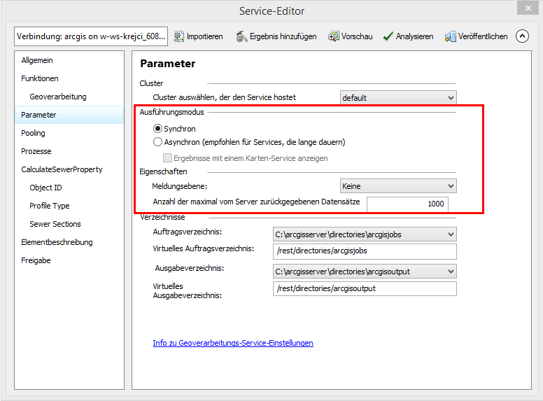Click the Importieren button label
Viewport: 543px width, 401px height.
click(204, 36)
